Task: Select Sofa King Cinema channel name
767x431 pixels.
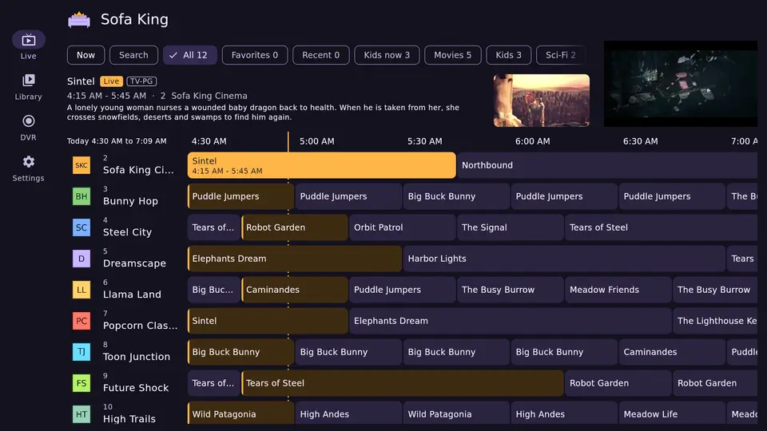Action: click(138, 170)
